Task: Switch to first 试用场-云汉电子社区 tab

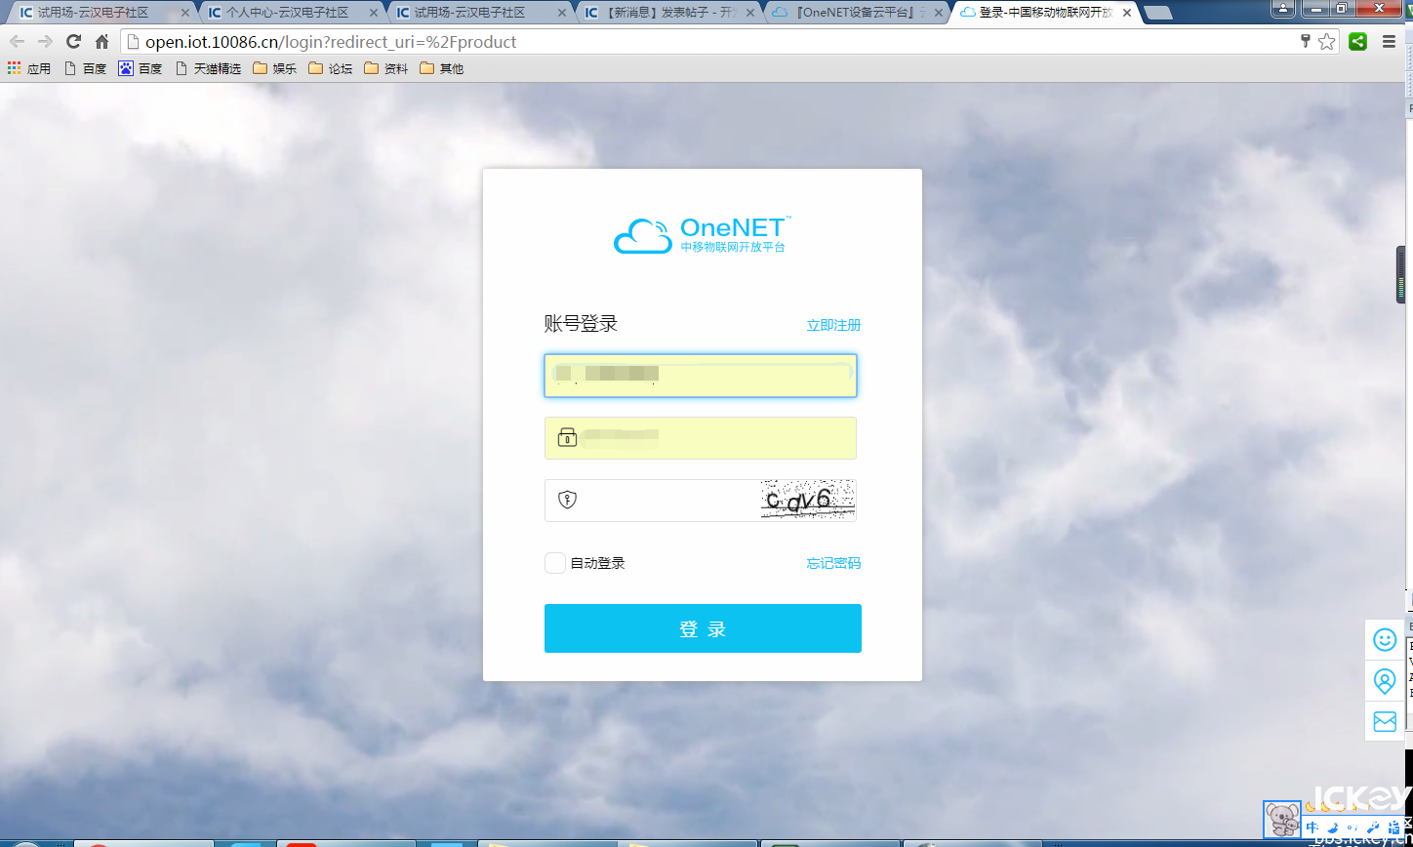Action: coord(101,13)
